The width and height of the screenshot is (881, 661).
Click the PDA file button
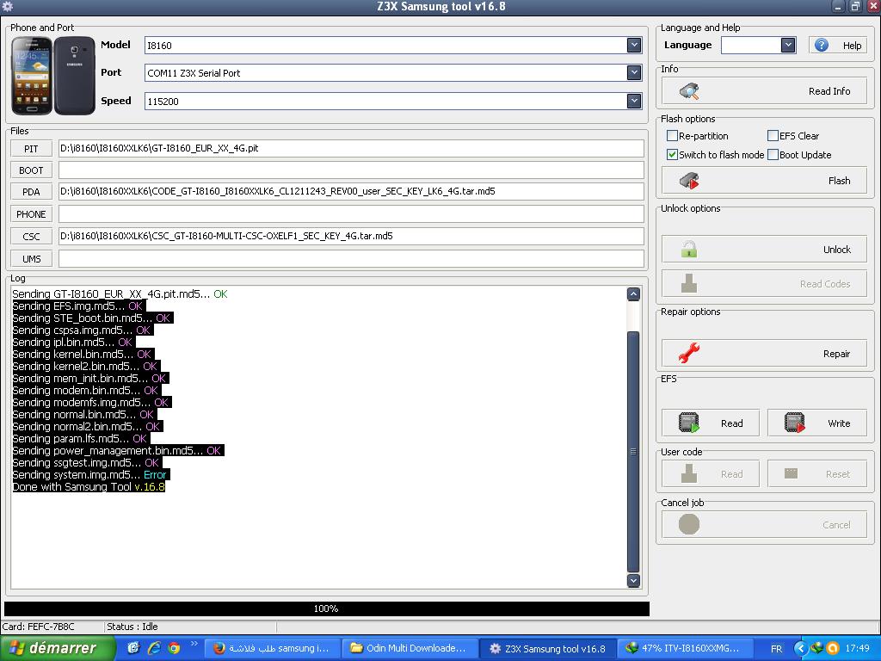(x=32, y=192)
